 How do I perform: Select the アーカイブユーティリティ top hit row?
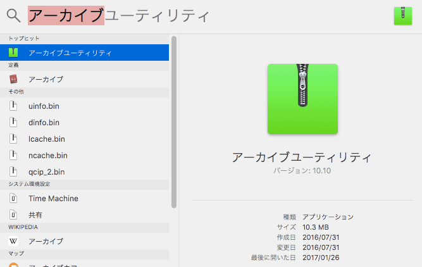[85, 53]
